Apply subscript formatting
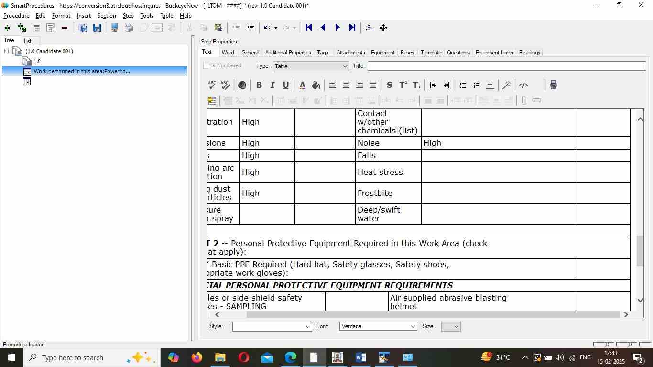The height and width of the screenshot is (367, 653). 416,85
